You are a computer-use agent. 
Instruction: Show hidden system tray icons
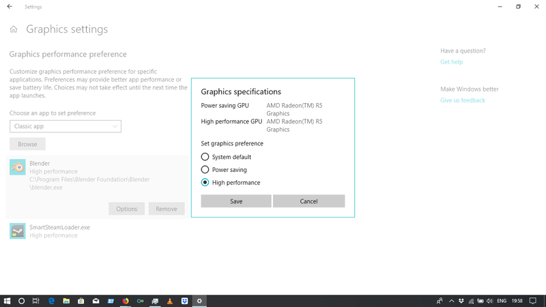(x=451, y=301)
